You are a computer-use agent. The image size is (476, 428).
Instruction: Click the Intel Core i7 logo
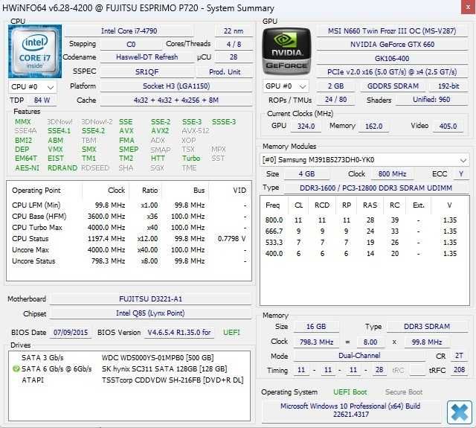[x=35, y=51]
